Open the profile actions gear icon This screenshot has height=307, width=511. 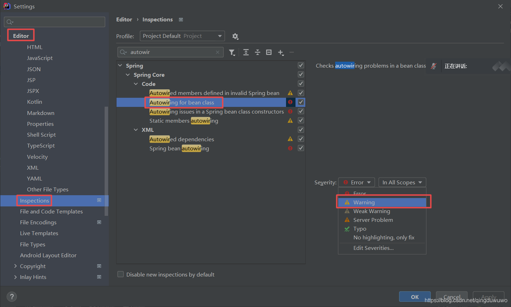[235, 36]
